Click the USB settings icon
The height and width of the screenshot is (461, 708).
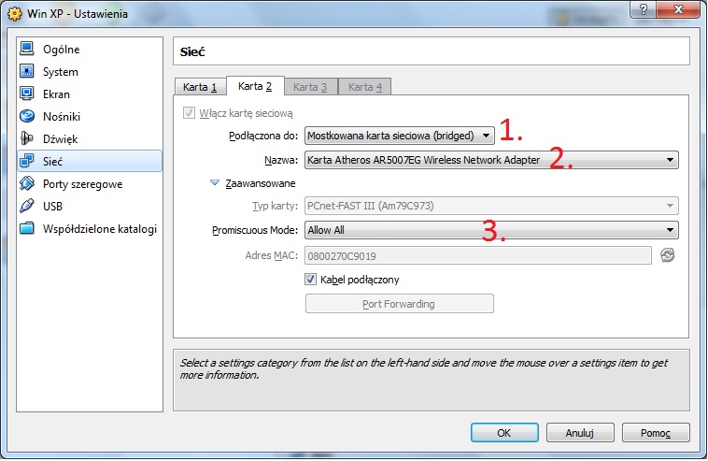[27, 207]
